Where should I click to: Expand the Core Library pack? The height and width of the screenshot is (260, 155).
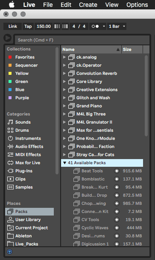pyautogui.click(x=64, y=82)
